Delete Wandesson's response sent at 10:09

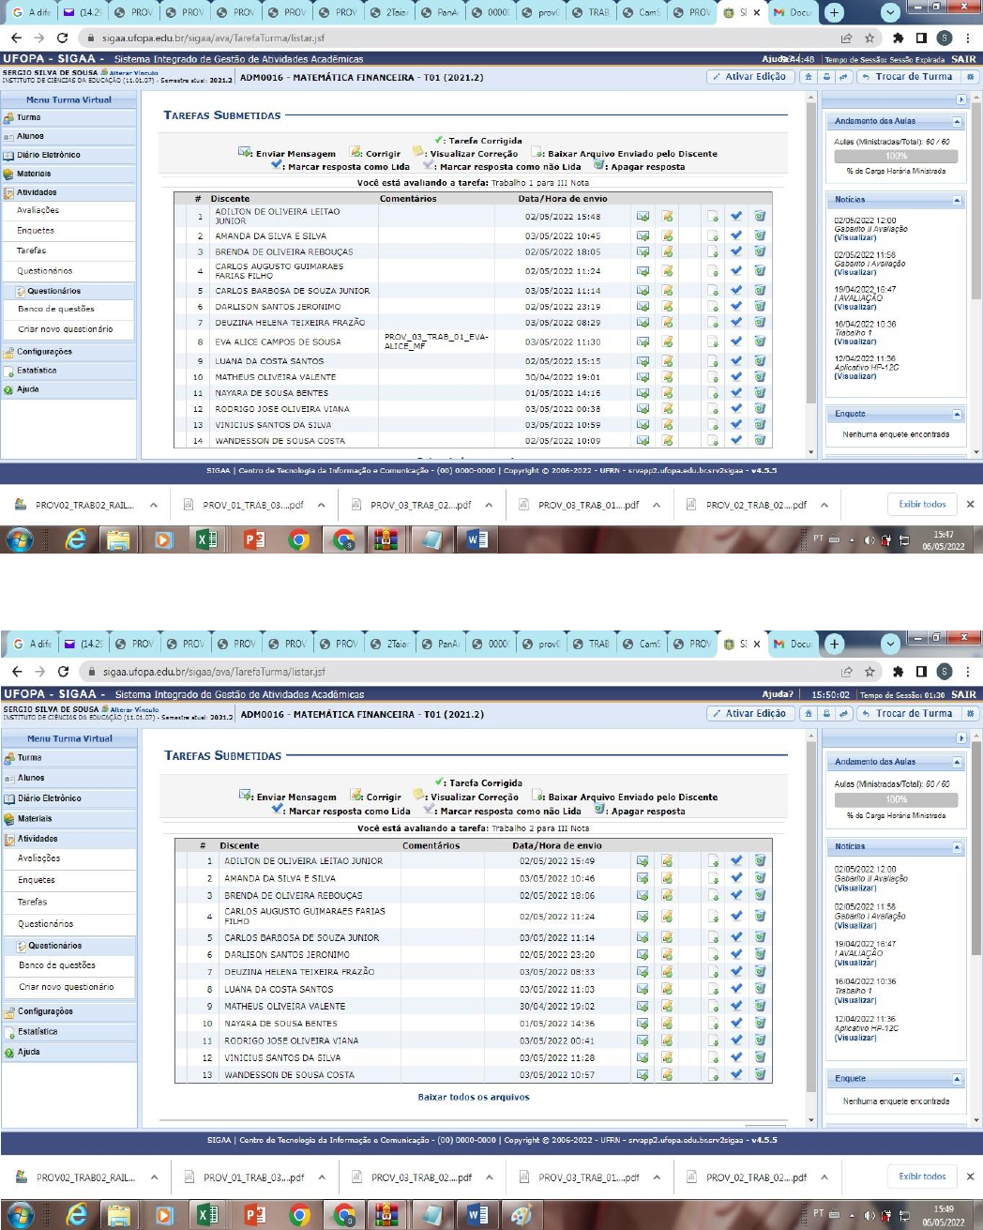(x=760, y=440)
